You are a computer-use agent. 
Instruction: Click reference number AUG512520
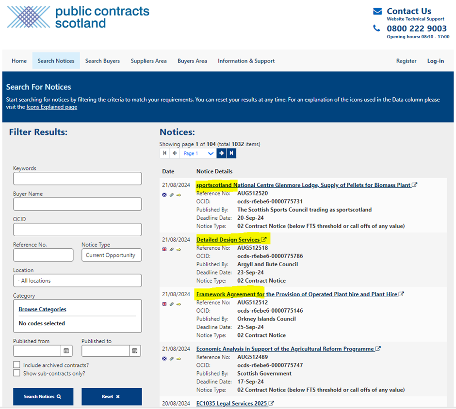click(x=252, y=193)
